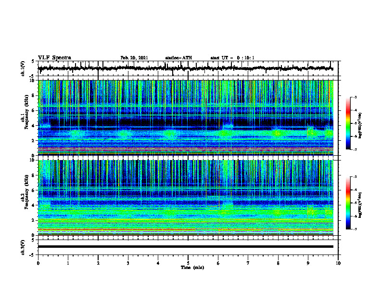The width and height of the screenshot is (381, 295).
Task: Click the "6" kHz tick of ch.2 spectrogram
Action: 34,190
